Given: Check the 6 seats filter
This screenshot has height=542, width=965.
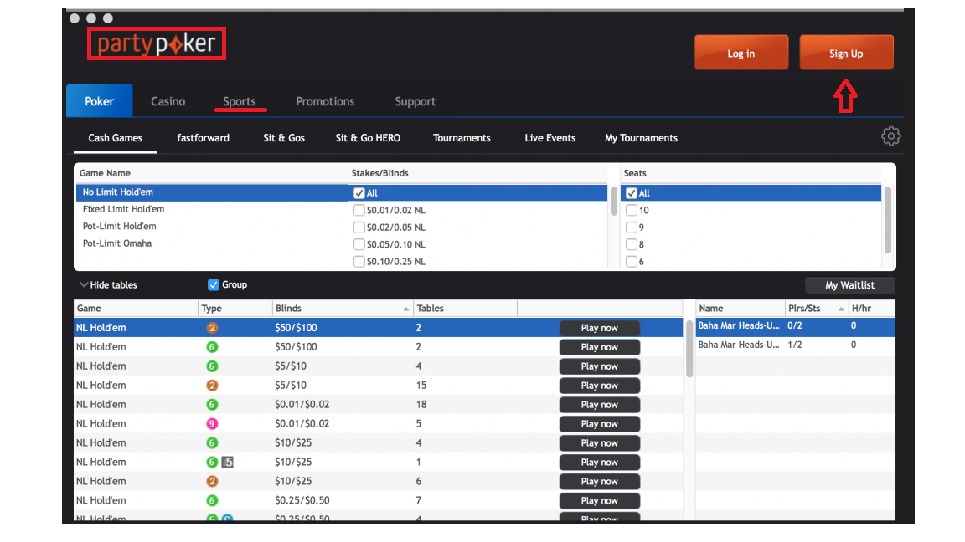Looking at the screenshot, I should point(632,262).
